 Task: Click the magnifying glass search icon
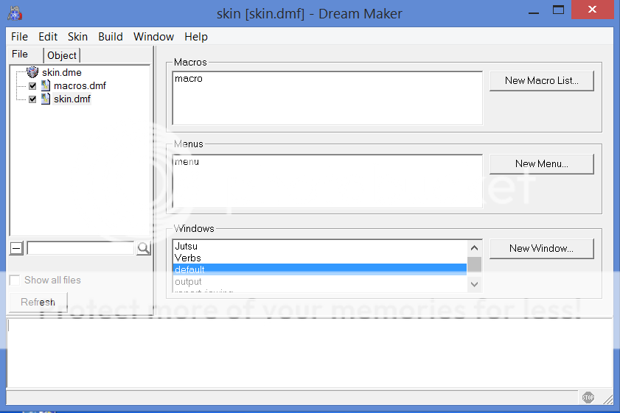143,248
